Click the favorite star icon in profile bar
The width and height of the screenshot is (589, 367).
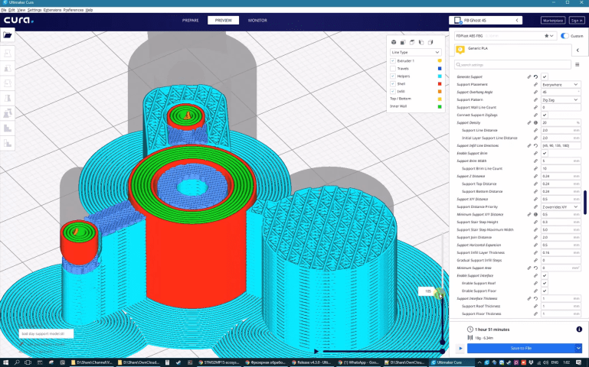547,35
